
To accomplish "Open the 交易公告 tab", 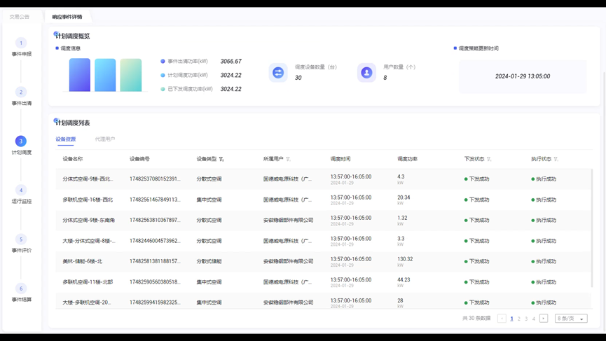I will coord(20,17).
